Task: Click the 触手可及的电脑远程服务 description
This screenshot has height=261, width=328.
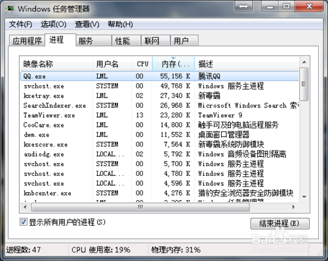Action: point(238,125)
